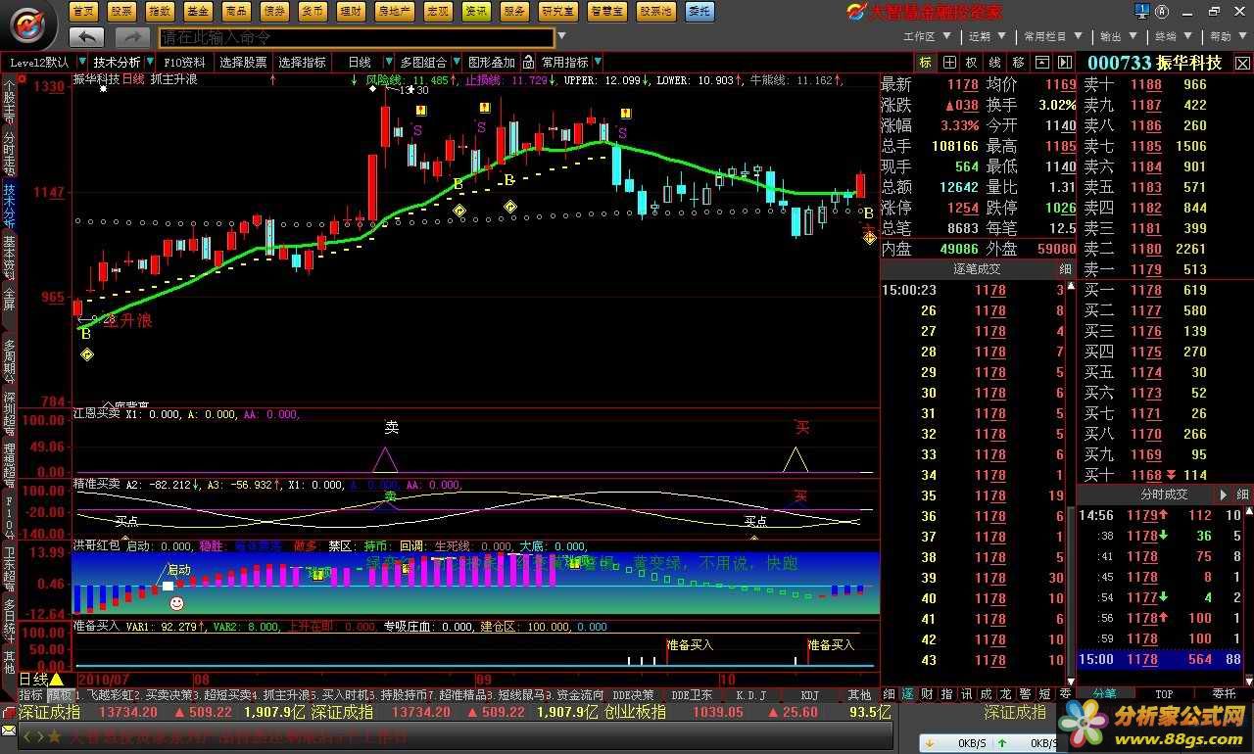Viewport: 1254px width, 754px height.
Task: Open the green 资讯 news toolbar button
Action: (x=476, y=11)
